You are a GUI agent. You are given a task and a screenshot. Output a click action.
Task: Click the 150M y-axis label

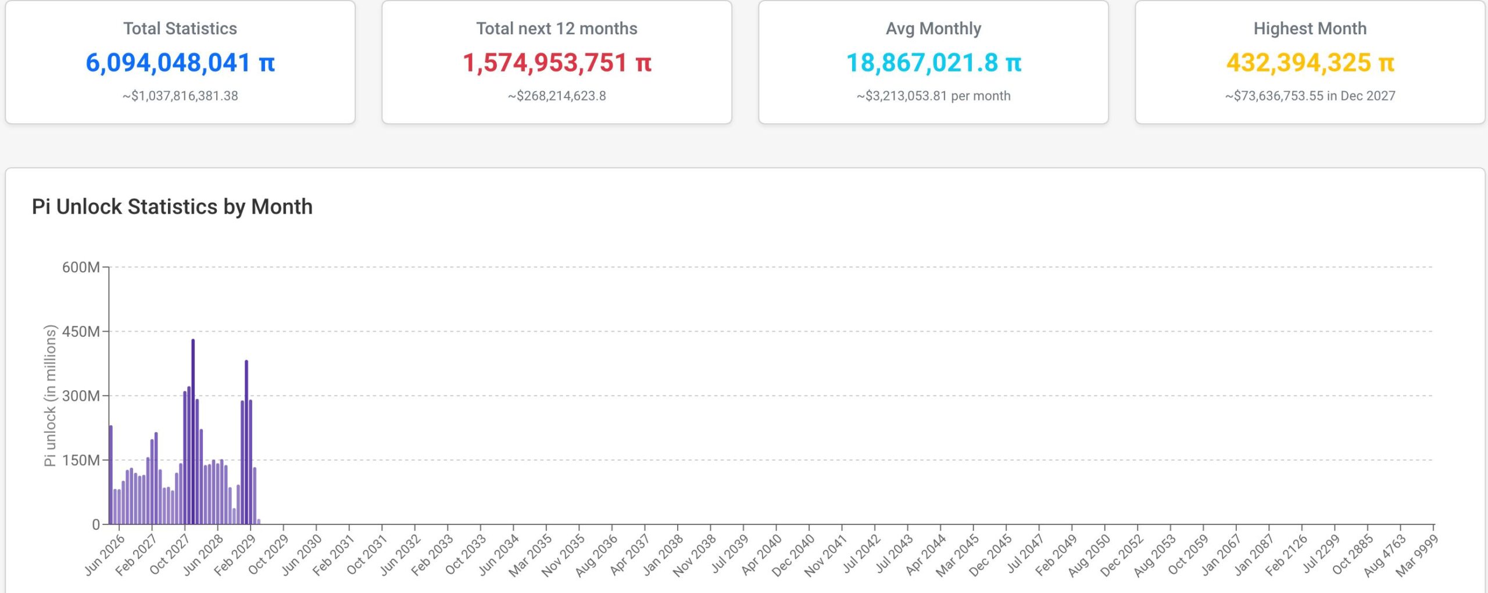coord(81,461)
